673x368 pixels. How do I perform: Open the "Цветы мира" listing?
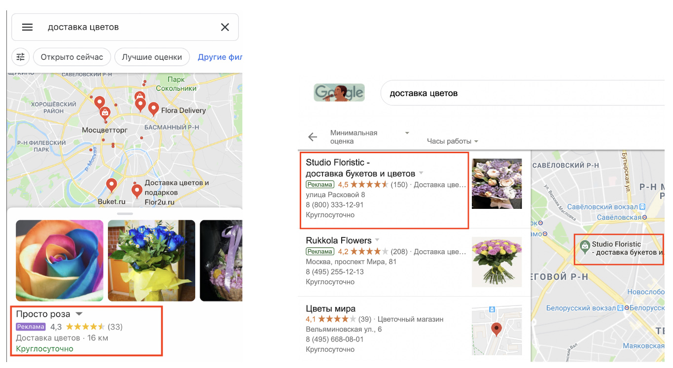tap(330, 309)
